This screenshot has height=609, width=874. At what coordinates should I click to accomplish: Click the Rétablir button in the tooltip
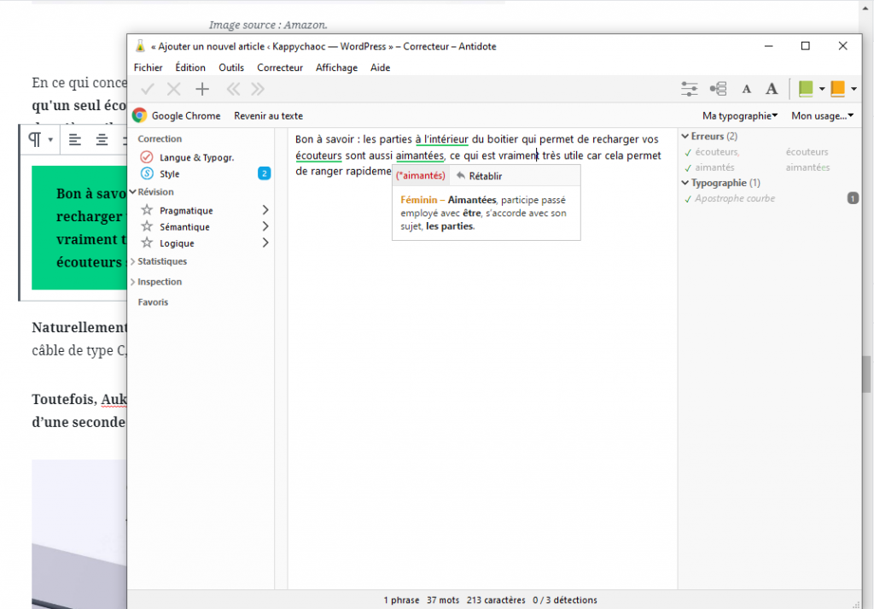pyautogui.click(x=479, y=176)
